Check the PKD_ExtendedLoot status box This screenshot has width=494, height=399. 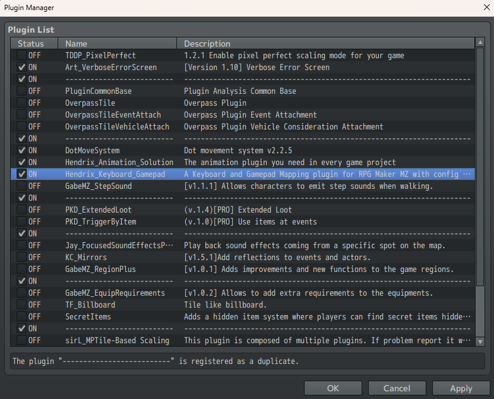(21, 210)
